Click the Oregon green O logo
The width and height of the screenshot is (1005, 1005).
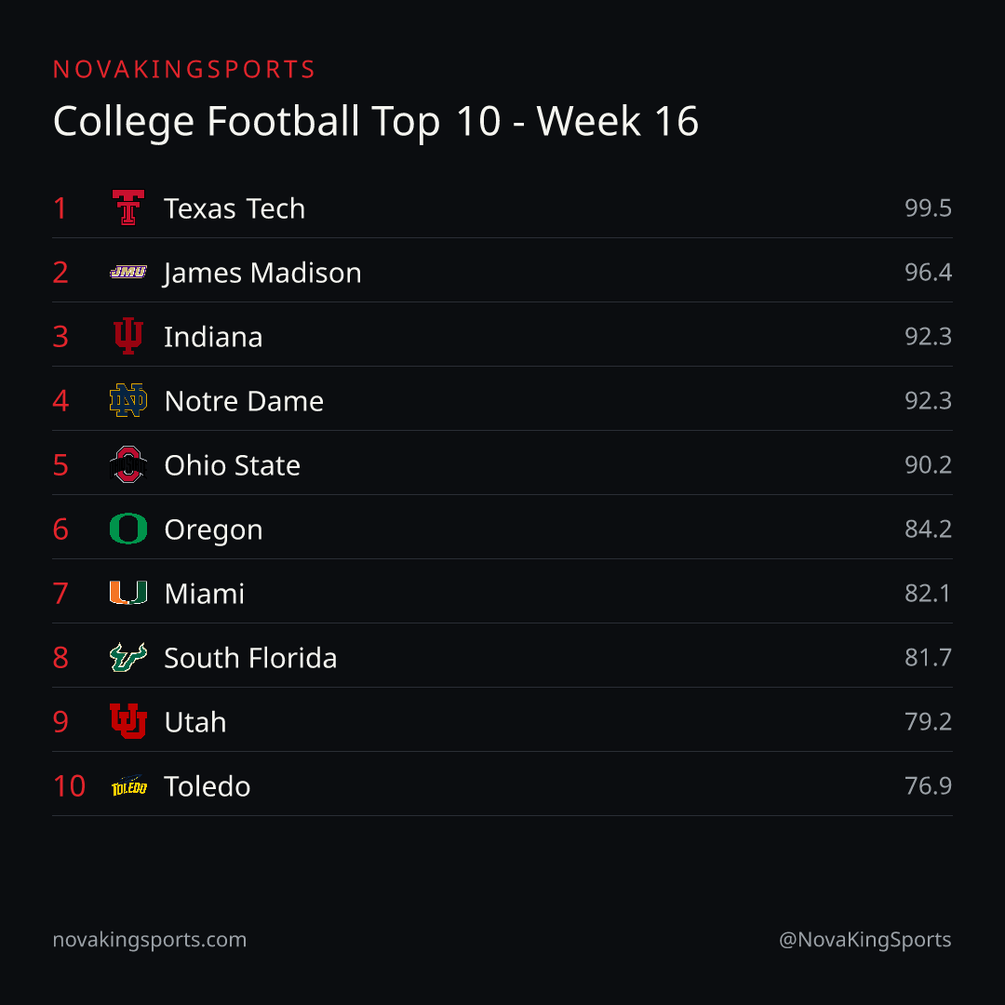(128, 529)
